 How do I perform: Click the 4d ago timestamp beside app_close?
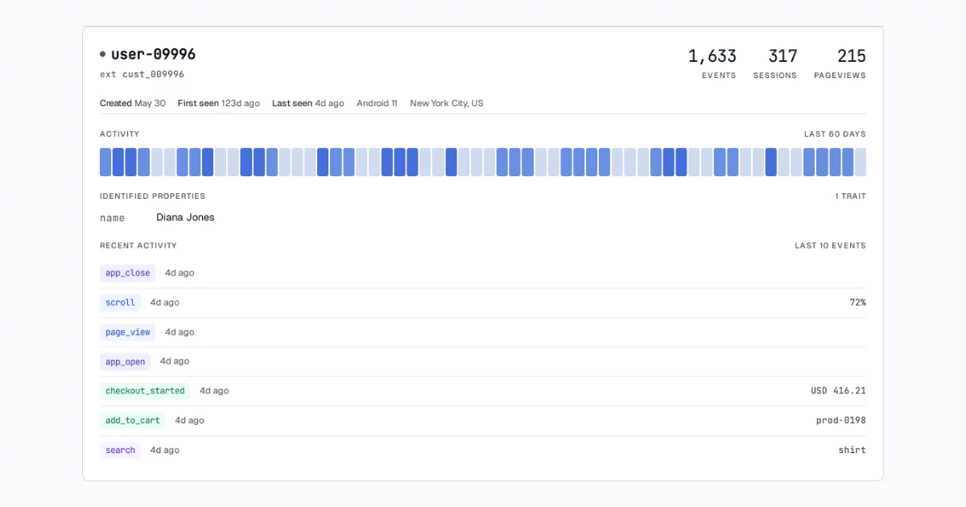180,273
